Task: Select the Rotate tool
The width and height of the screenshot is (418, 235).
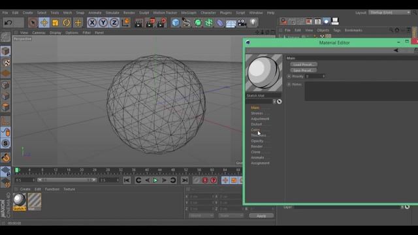Action: (x=67, y=23)
